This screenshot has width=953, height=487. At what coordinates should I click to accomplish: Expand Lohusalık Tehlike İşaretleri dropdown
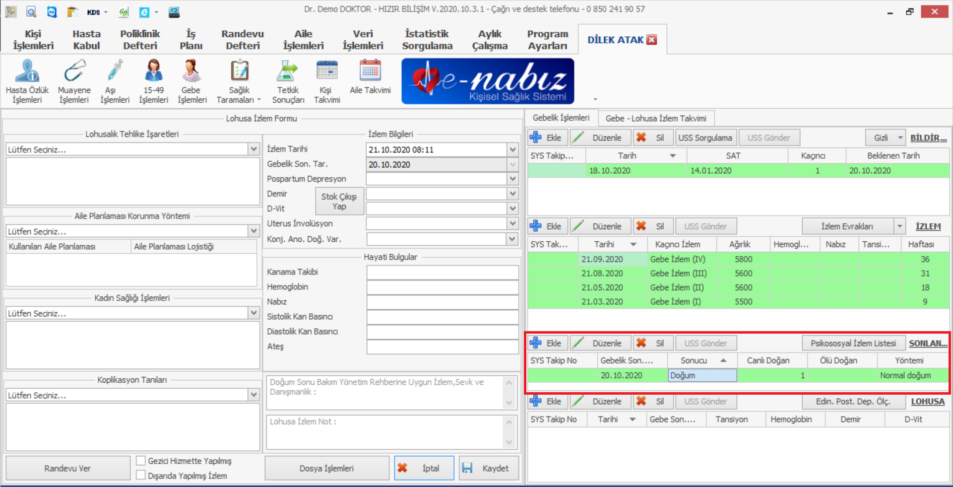[254, 149]
